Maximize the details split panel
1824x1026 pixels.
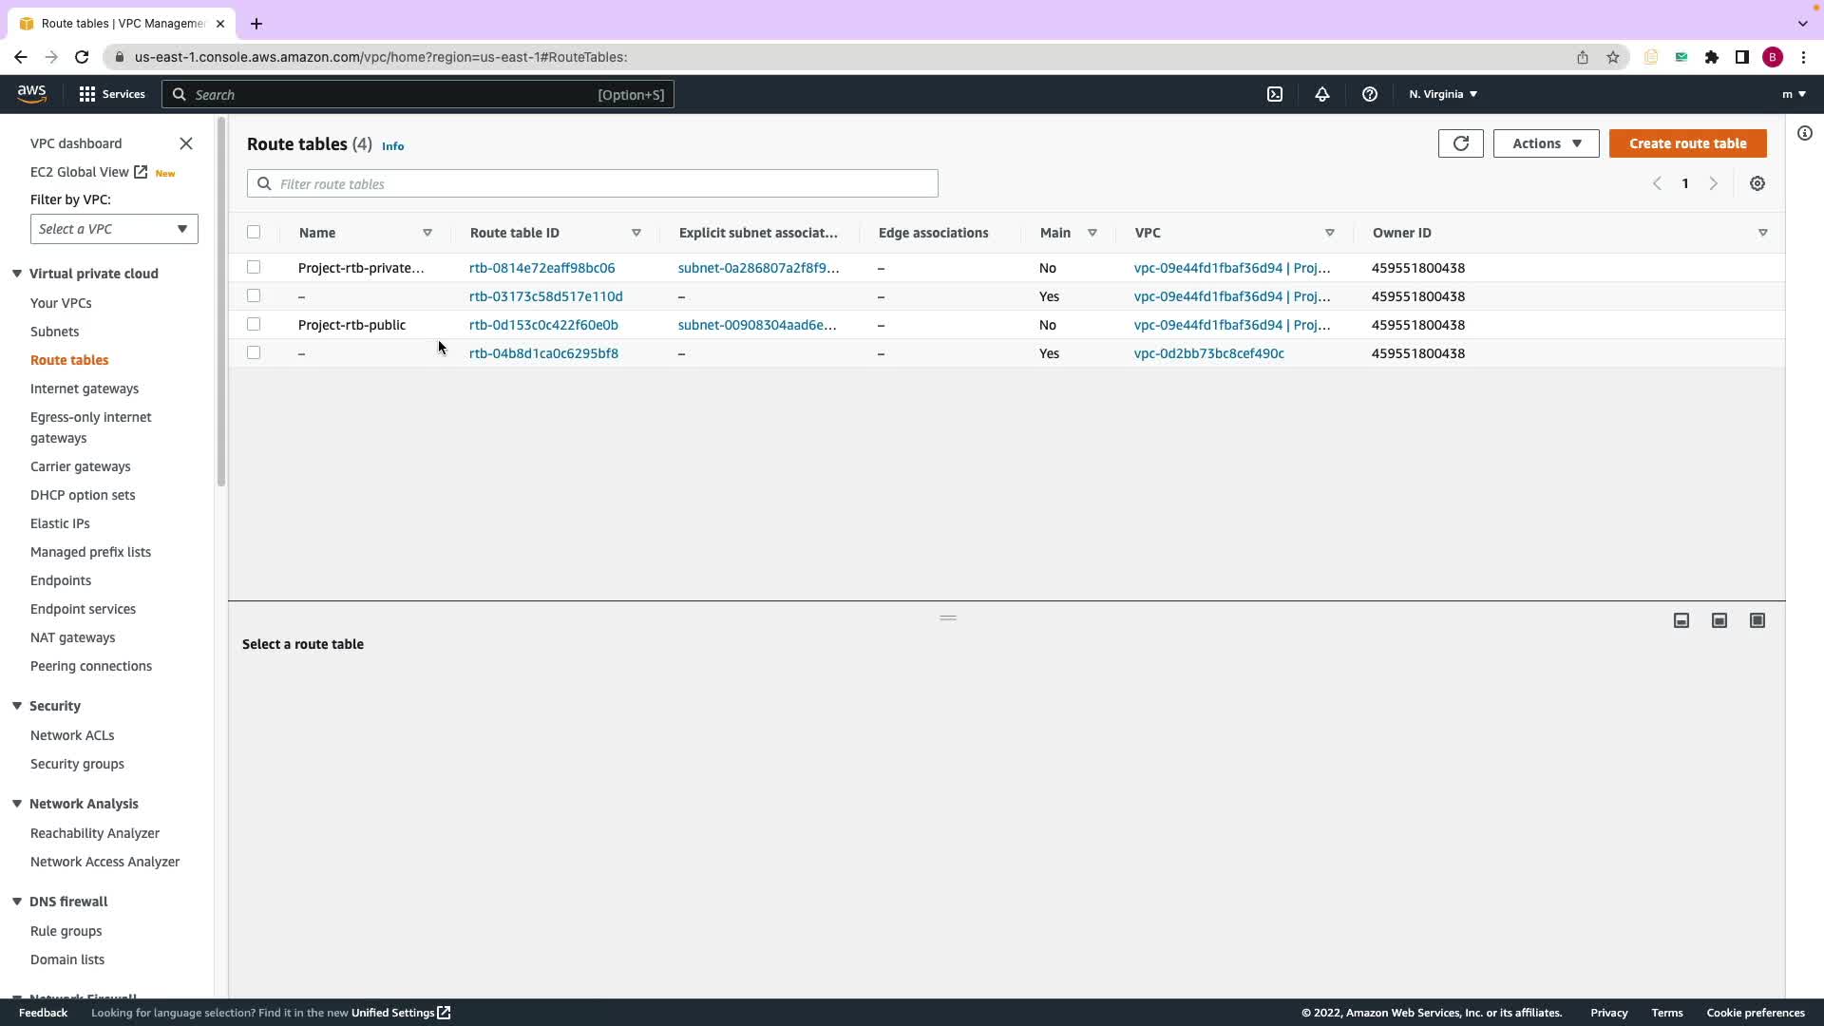click(x=1757, y=620)
